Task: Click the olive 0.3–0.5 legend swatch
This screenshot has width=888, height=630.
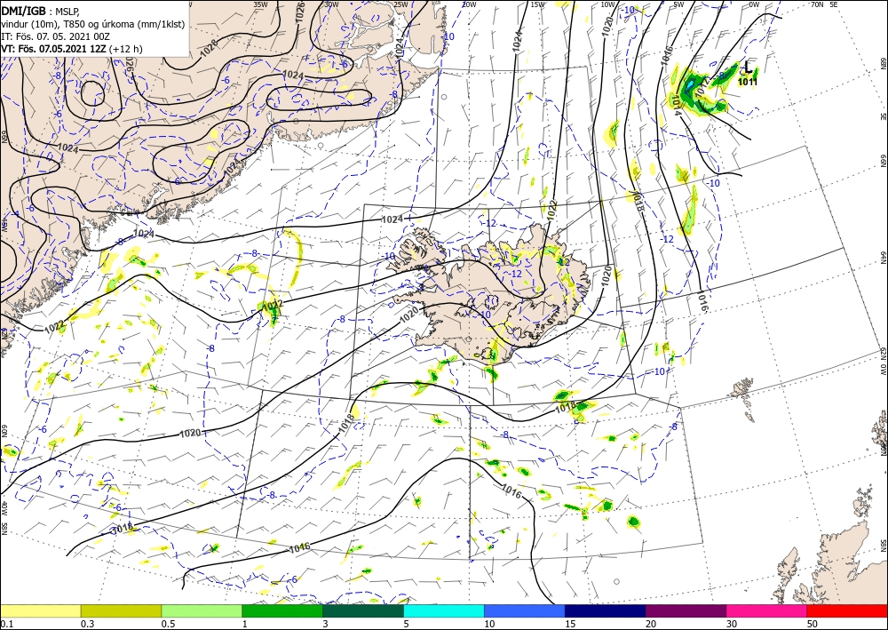Action: pos(121,610)
